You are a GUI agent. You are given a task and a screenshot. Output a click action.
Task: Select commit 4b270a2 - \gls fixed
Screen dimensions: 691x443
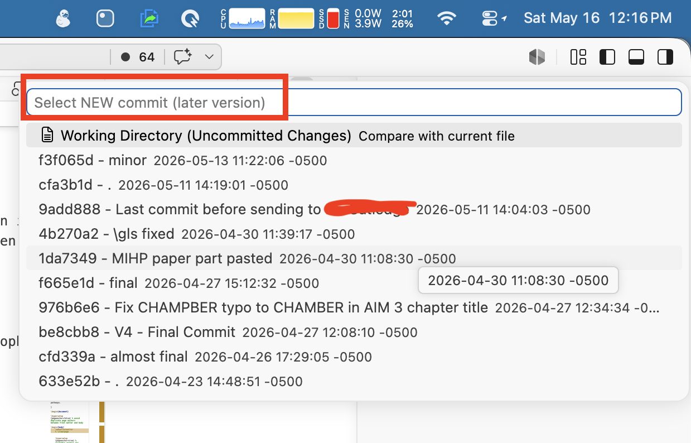pyautogui.click(x=354, y=234)
